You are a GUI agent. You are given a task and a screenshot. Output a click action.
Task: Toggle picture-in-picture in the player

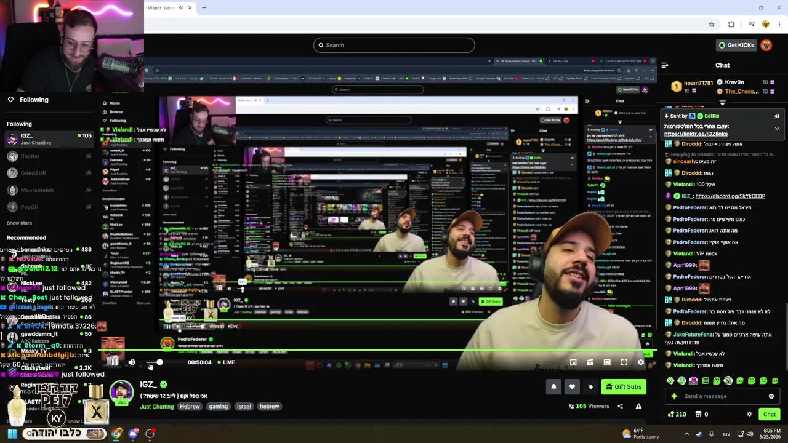pos(573,362)
